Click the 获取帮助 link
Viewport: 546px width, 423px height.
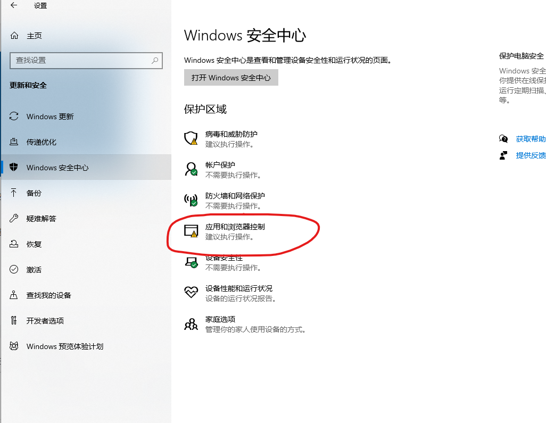tap(531, 139)
